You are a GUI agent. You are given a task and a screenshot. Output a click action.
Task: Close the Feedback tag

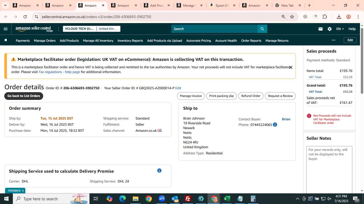pos(23,191)
